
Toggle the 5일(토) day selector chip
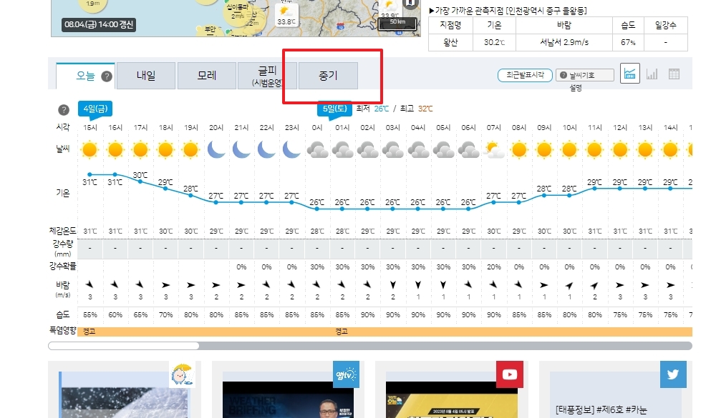[x=335, y=109]
